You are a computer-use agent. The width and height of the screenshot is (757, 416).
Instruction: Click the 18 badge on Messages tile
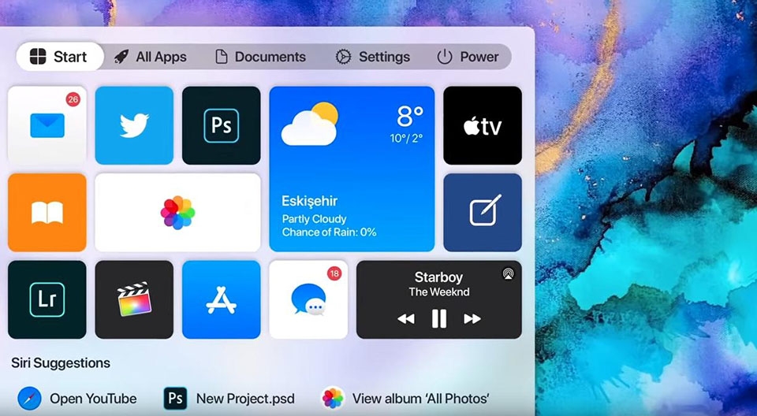pyautogui.click(x=334, y=273)
